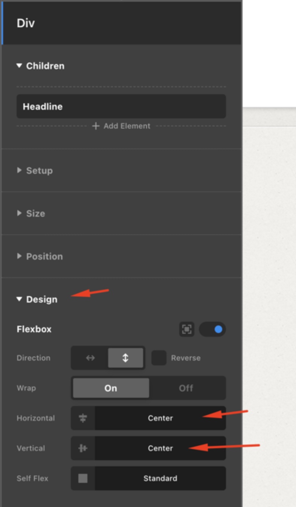Click the Vertical alignment icon

(x=83, y=448)
